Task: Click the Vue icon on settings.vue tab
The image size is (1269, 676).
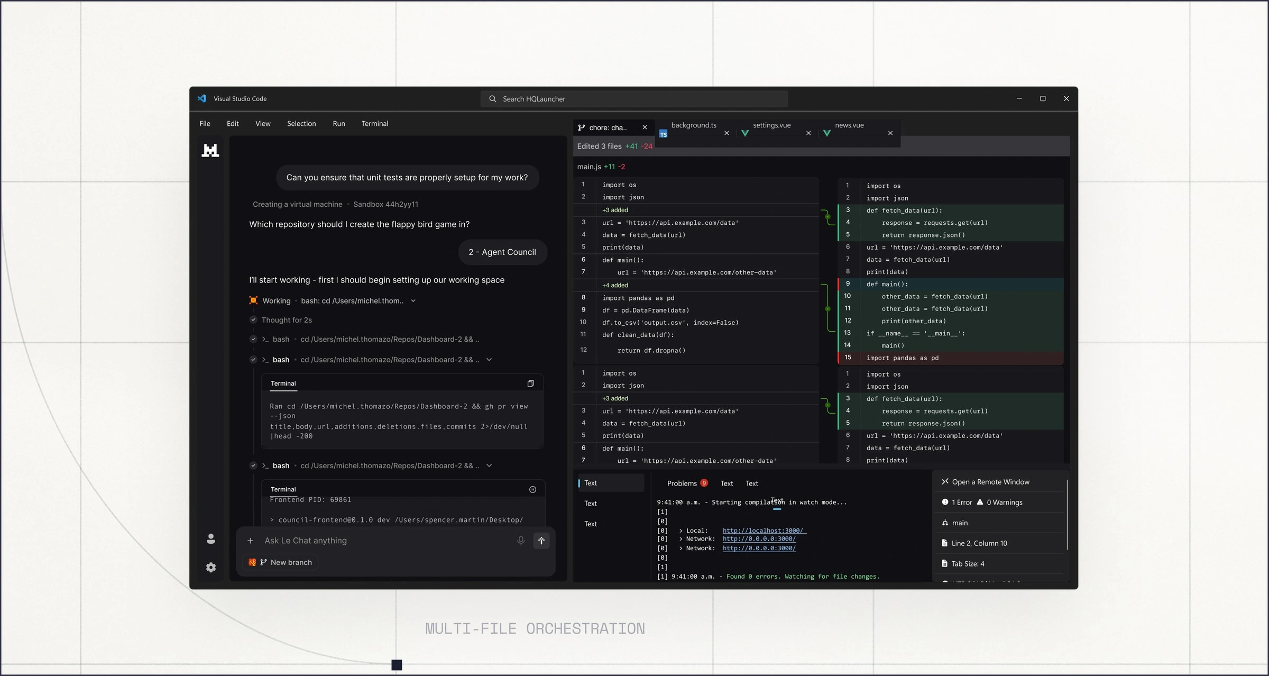Action: pyautogui.click(x=745, y=133)
